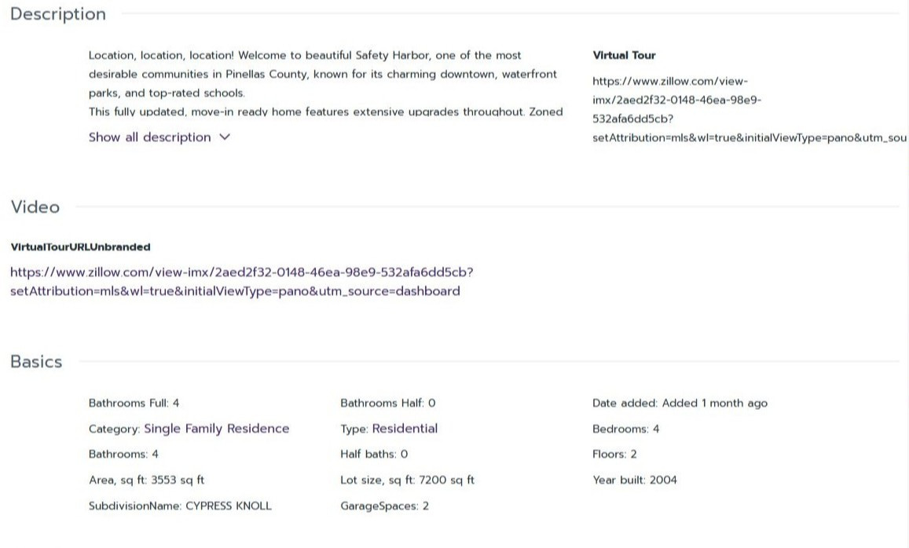Screen dimensions: 909x548
Task: Click the Basics section heading
Action: (36, 361)
